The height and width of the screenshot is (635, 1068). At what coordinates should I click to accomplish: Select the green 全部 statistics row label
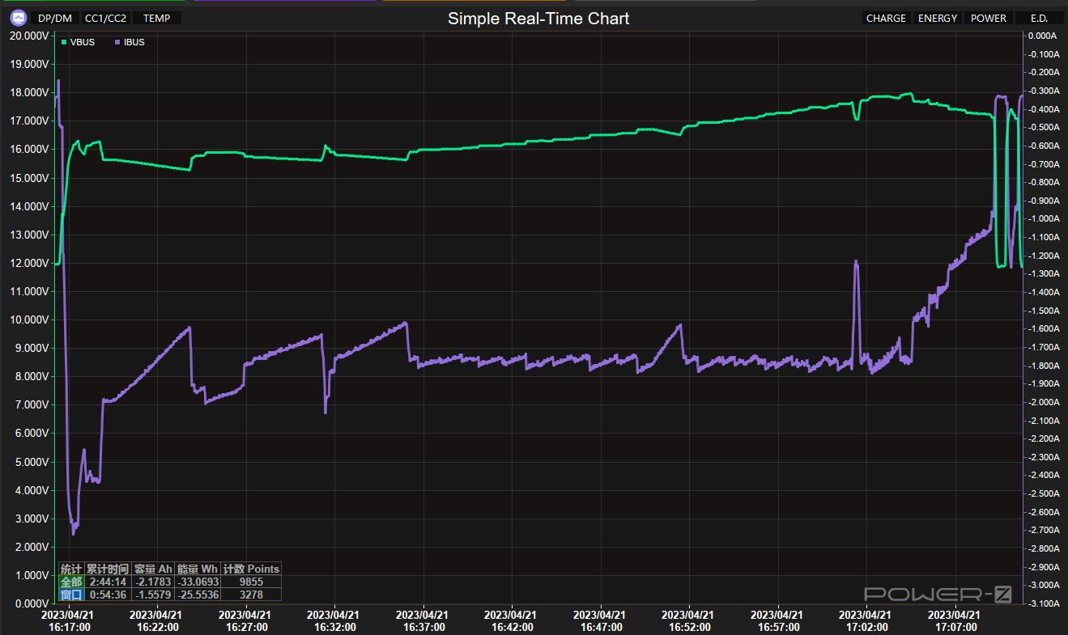coord(71,582)
